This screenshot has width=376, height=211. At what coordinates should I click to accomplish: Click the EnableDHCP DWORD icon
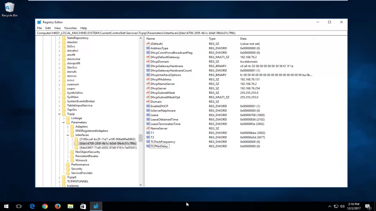pyautogui.click(x=148, y=106)
